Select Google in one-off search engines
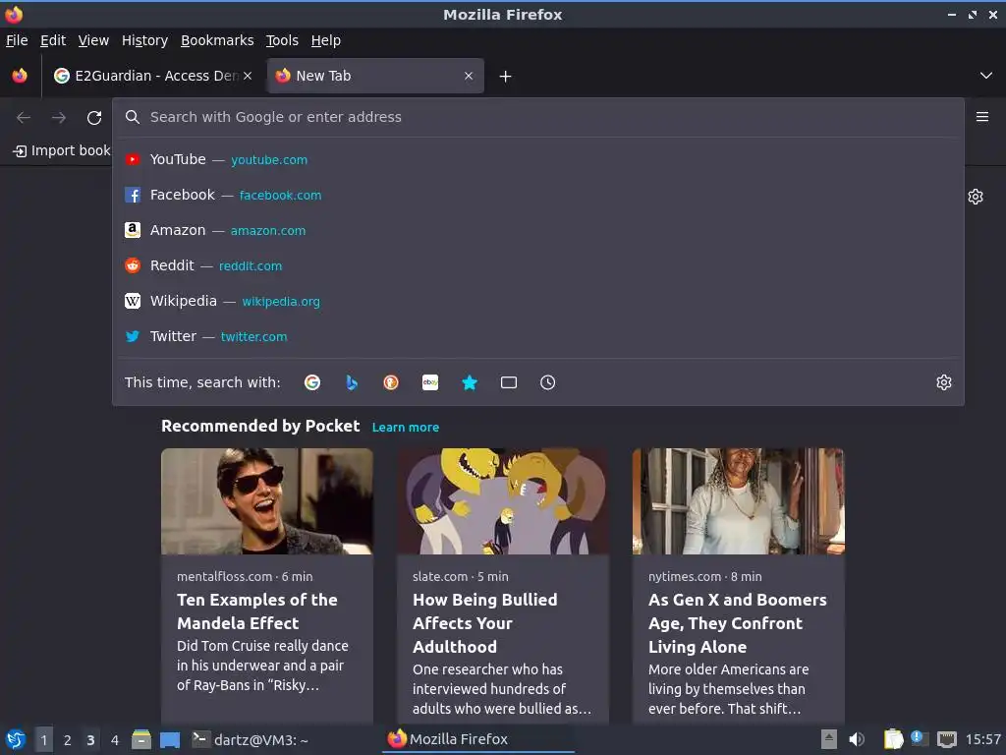 coord(312,382)
